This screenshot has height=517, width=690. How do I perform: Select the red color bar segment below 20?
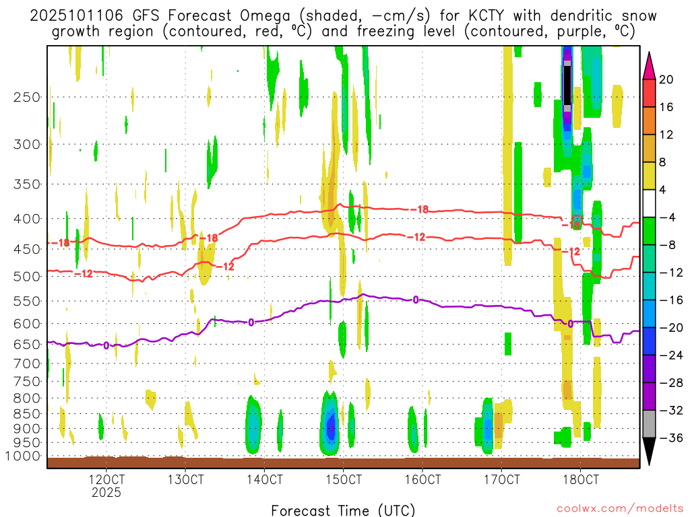pyautogui.click(x=650, y=93)
